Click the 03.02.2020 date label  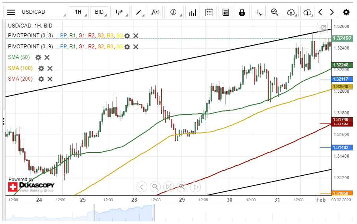pyautogui.click(x=341, y=200)
